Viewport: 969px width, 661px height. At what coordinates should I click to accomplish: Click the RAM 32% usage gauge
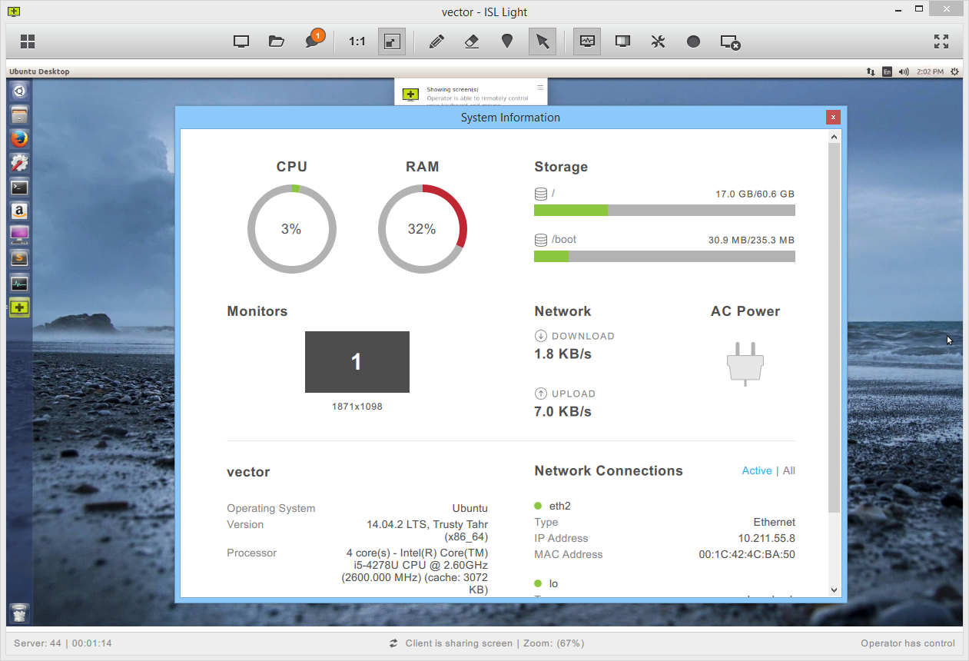pos(423,229)
